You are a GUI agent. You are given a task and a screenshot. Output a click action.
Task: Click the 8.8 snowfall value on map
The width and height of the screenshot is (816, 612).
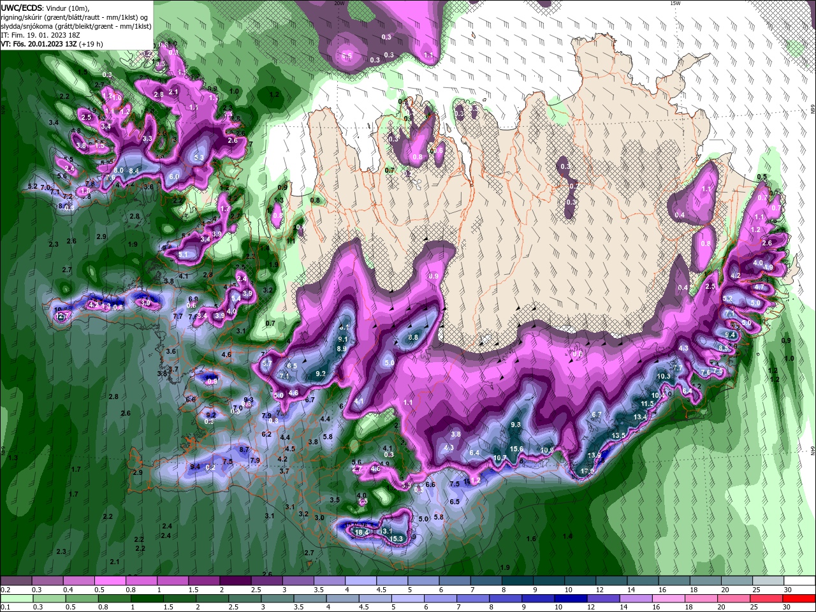click(x=413, y=337)
